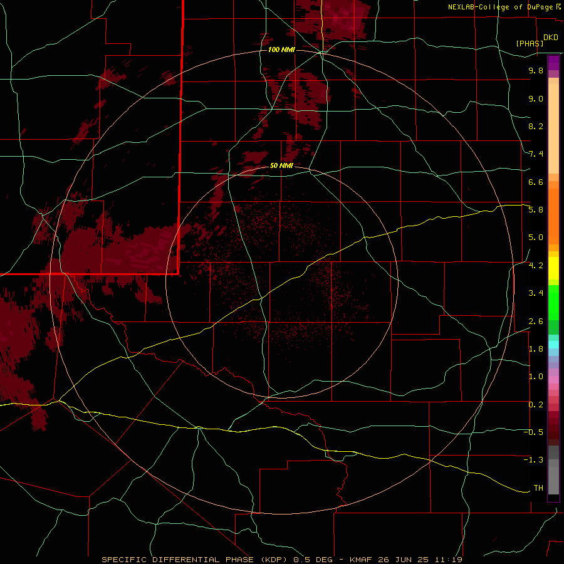Click the DKD label above the scale
Screen dimensions: 564x564
coord(551,38)
